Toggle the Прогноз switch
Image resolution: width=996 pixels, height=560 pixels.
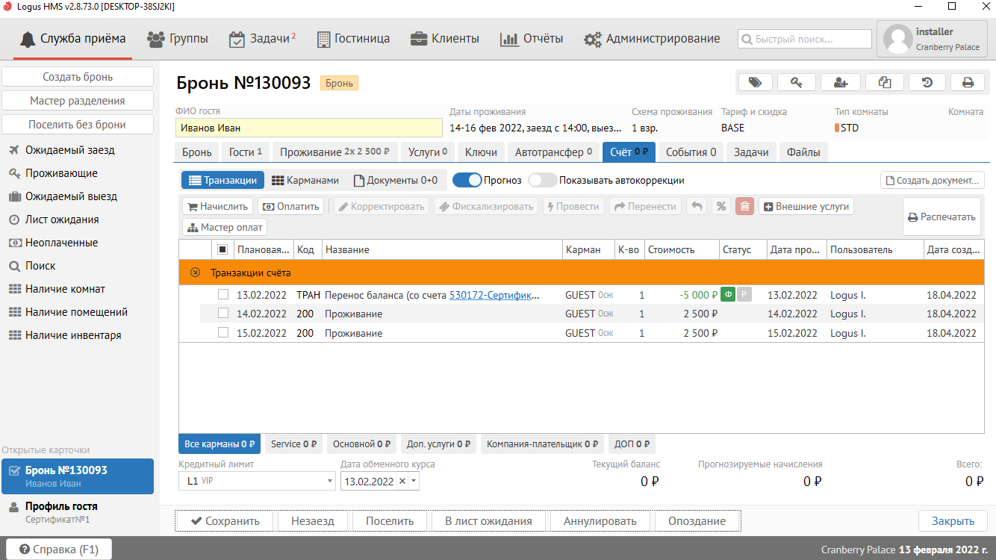click(x=467, y=180)
